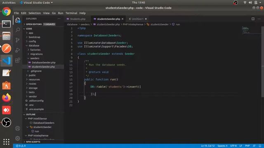Open Terminal from the dock
Image resolution: width=264 pixels, height=148 pixels.
coord(7,24)
